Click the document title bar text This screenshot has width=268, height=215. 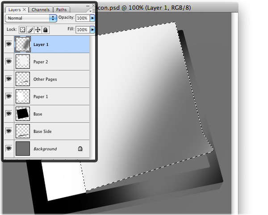[143, 8]
